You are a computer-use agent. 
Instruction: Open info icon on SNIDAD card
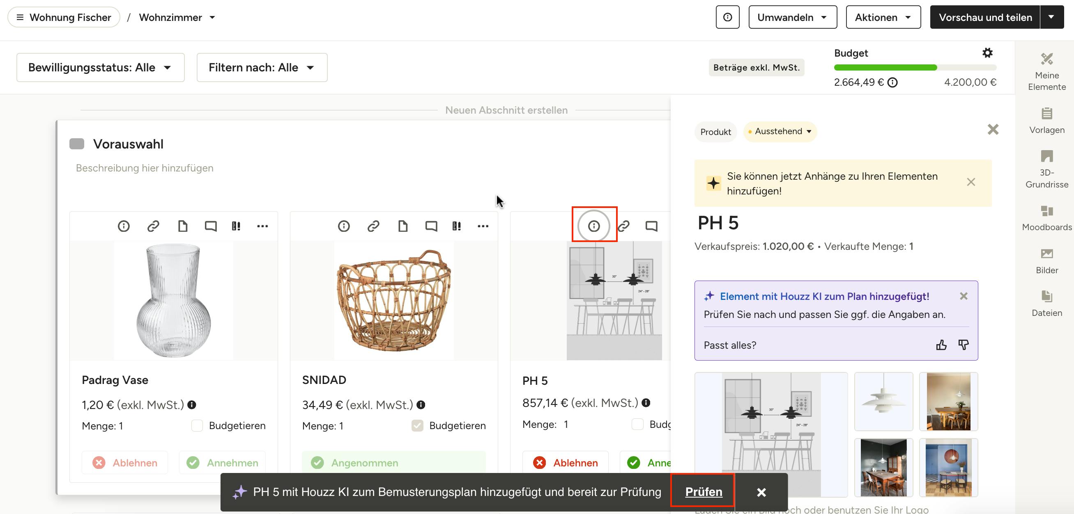[343, 226]
